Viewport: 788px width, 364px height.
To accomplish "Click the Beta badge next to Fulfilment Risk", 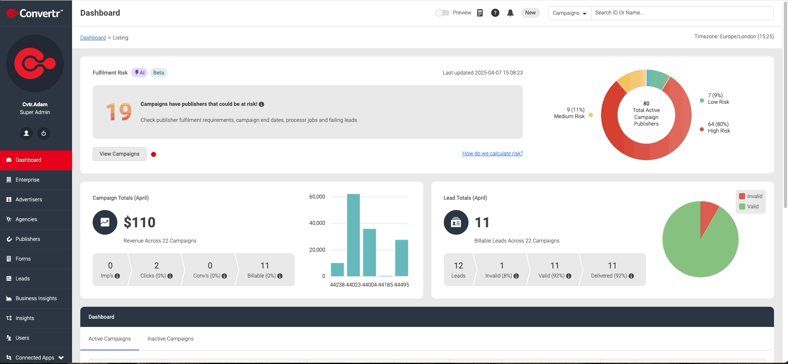I will pos(159,73).
